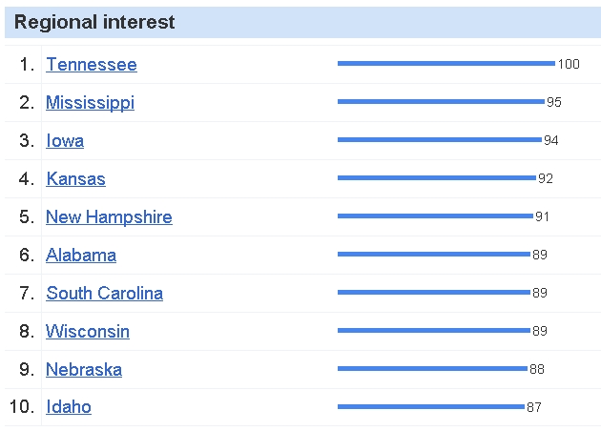This screenshot has width=601, height=431.
Task: Select the South Carolina link
Action: (x=104, y=294)
